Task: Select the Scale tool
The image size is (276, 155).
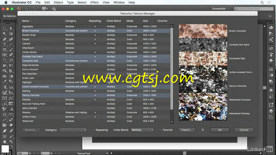Action: point(11,61)
